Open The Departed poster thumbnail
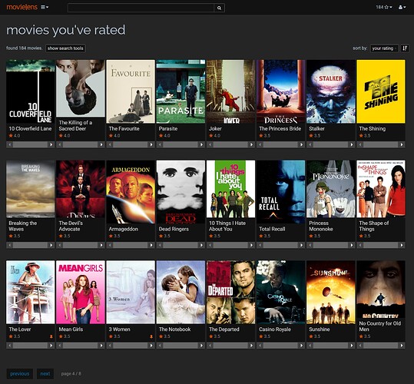This screenshot has width=414, height=384. pyautogui.click(x=230, y=292)
